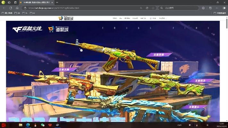Close the current CrossFire browser tab
Image resolution: width=228 pixels, height=128 pixels.
52,3
